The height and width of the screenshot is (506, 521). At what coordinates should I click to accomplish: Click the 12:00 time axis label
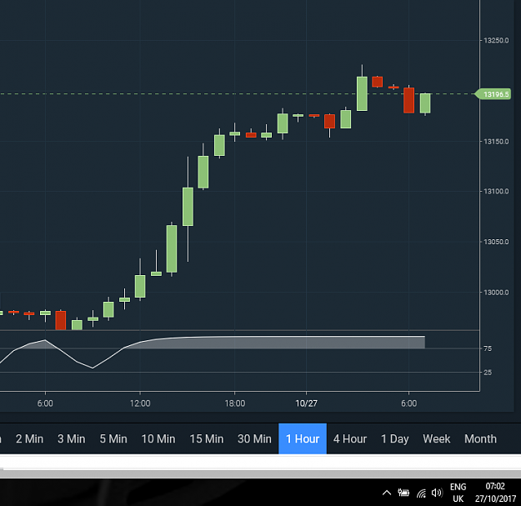click(x=140, y=403)
